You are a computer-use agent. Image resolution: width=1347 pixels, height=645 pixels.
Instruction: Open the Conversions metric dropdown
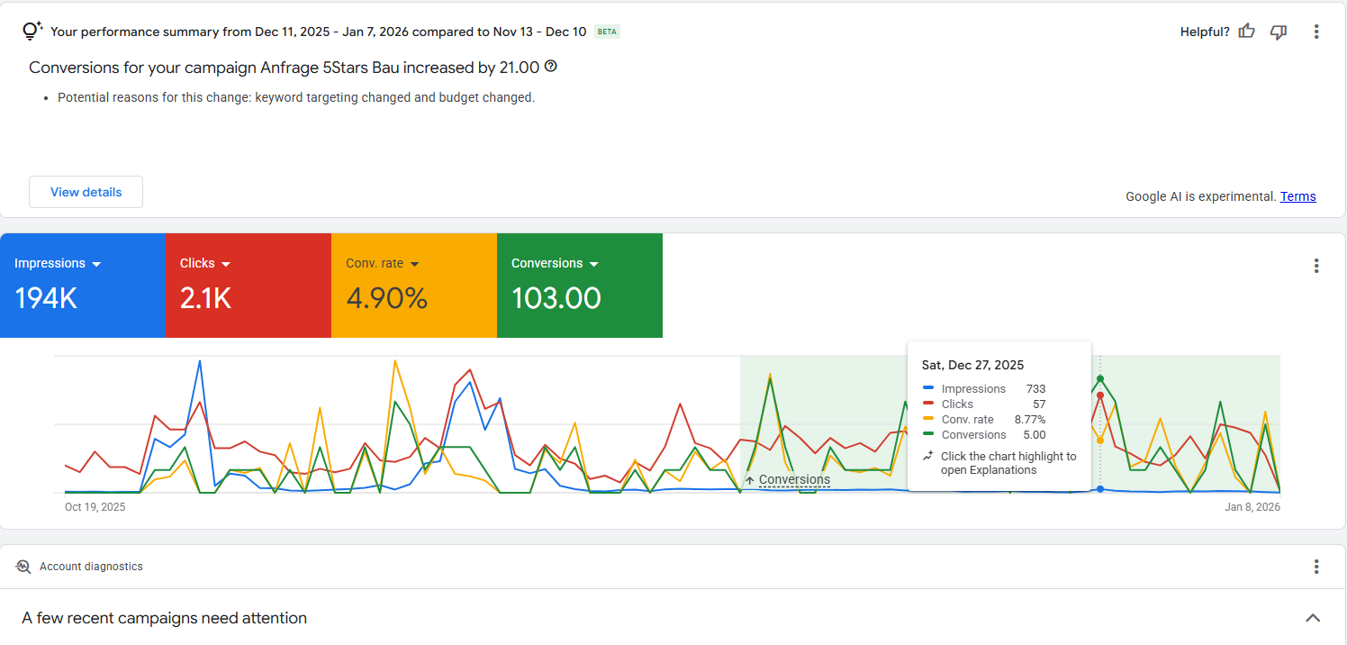pyautogui.click(x=593, y=263)
